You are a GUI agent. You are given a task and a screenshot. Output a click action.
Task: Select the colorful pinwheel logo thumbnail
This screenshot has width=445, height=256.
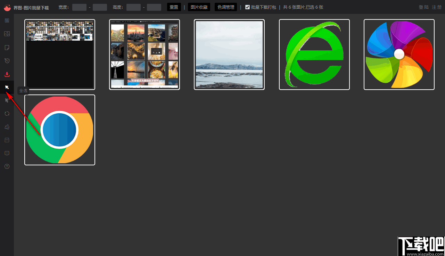tap(399, 55)
